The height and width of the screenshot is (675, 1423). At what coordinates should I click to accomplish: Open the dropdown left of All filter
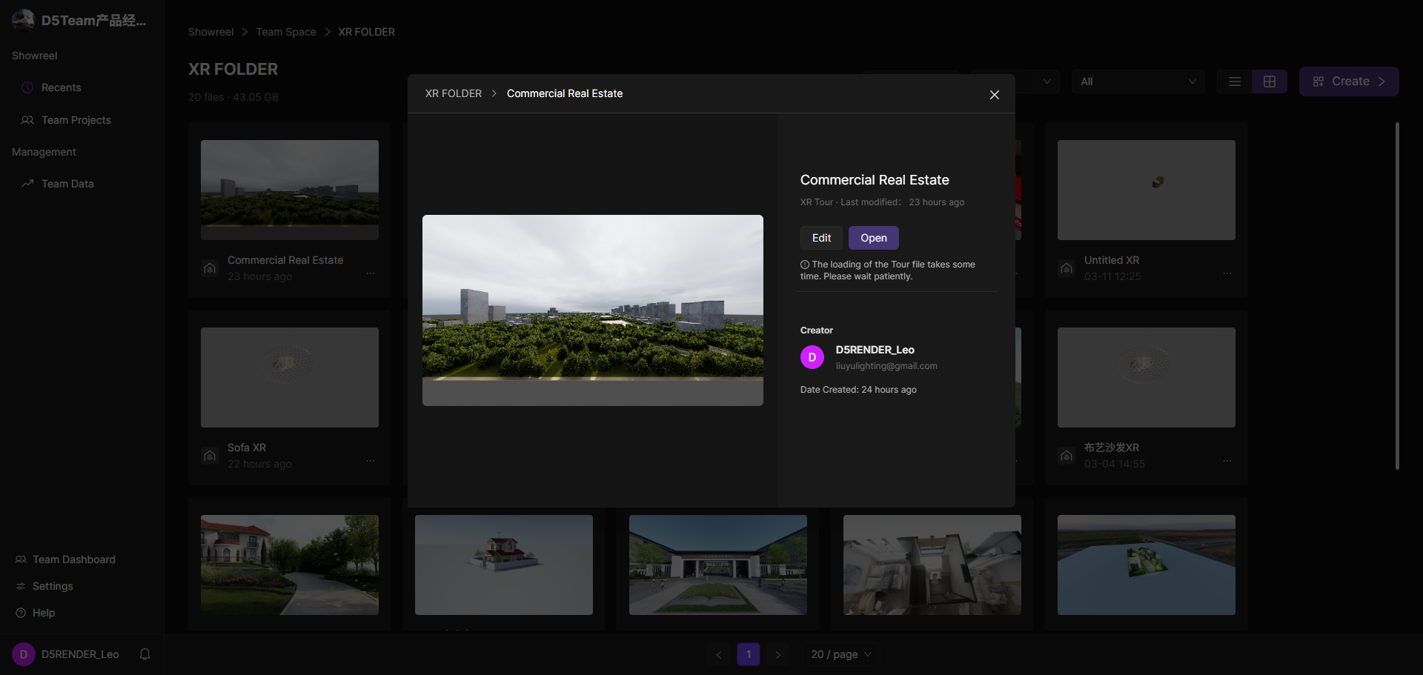click(x=1015, y=82)
